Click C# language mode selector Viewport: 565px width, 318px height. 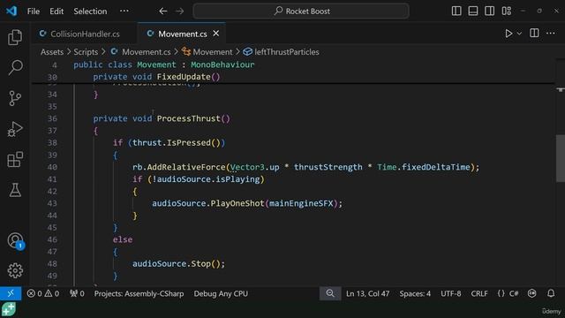tap(514, 293)
